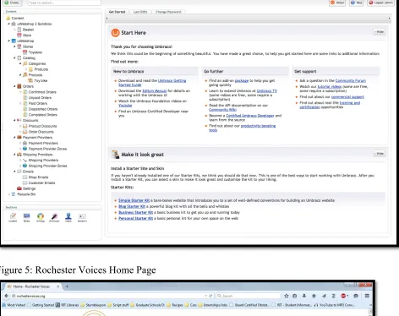The image size is (399, 316).
Task: Open the Members section icon
Action: click(82, 217)
